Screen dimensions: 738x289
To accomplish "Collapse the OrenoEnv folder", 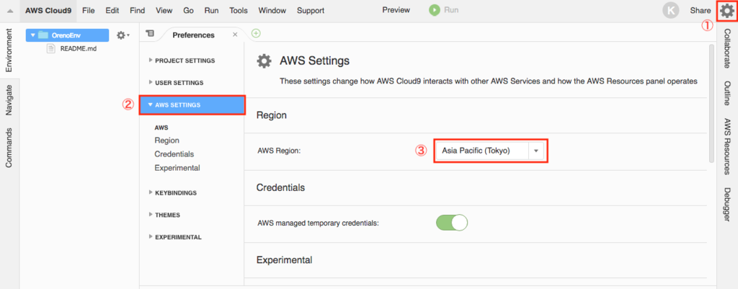I will coord(33,35).
